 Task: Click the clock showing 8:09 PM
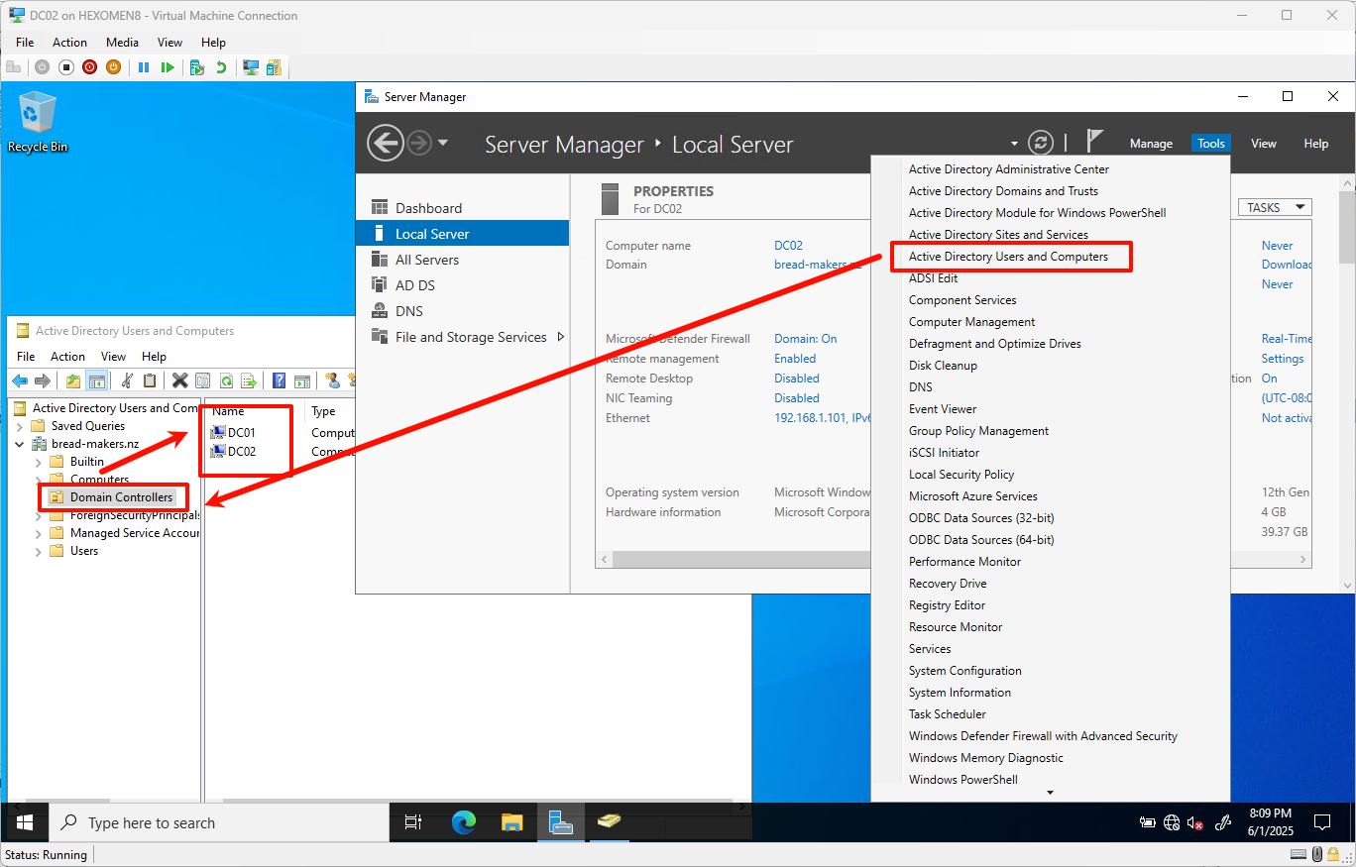(1270, 813)
